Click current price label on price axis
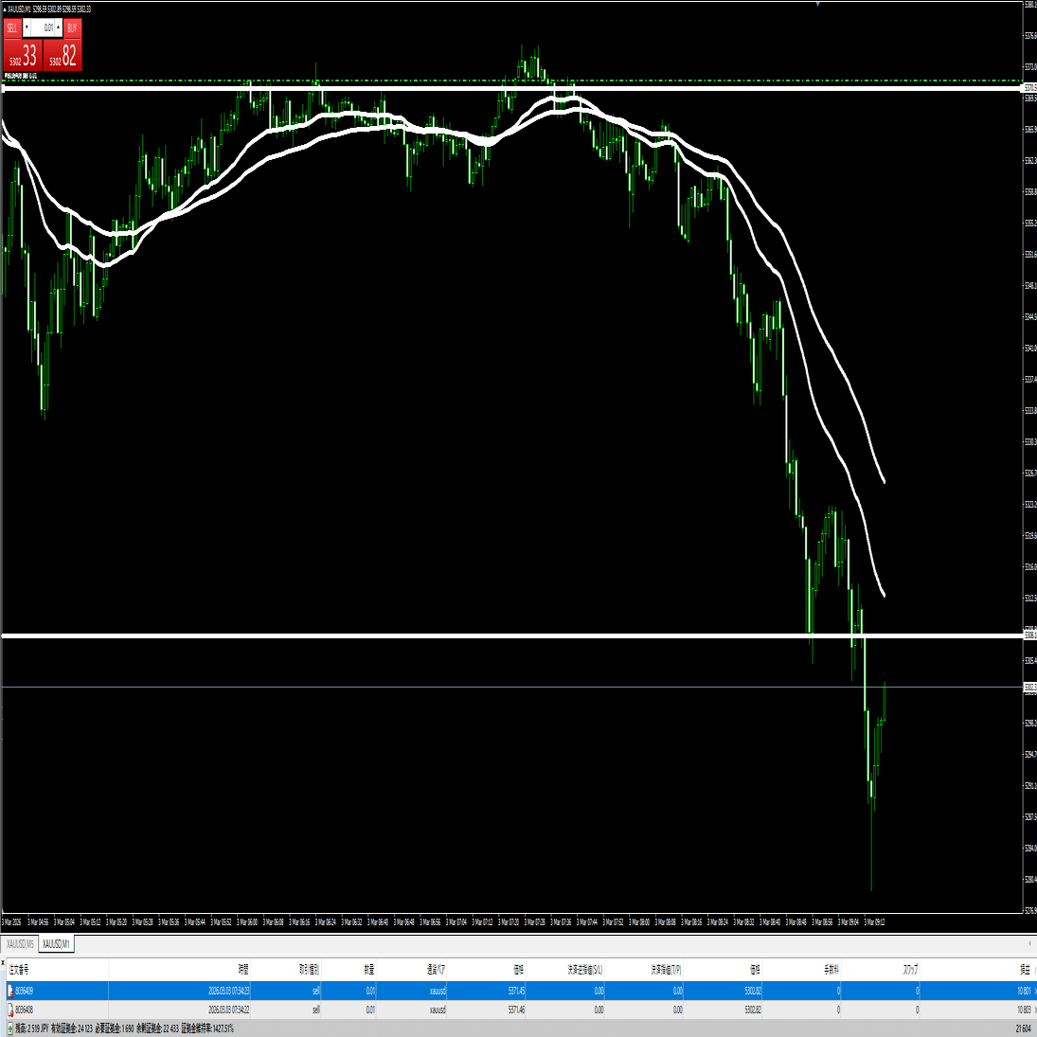 point(1030,688)
